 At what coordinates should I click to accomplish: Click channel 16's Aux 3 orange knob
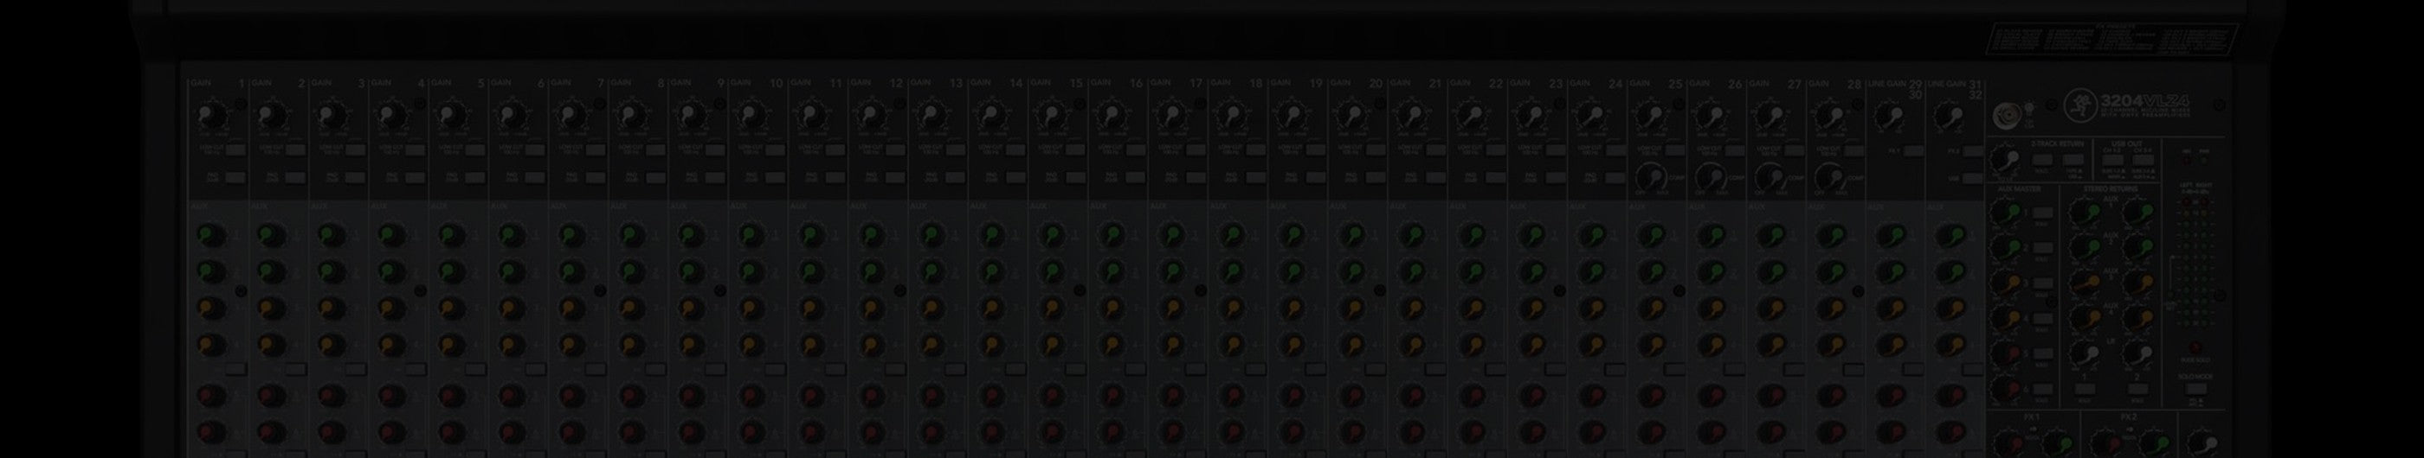(1111, 309)
